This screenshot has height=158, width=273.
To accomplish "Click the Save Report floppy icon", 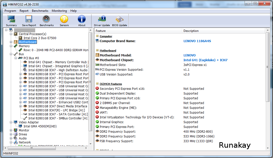I will pyautogui.click(x=29, y=21).
